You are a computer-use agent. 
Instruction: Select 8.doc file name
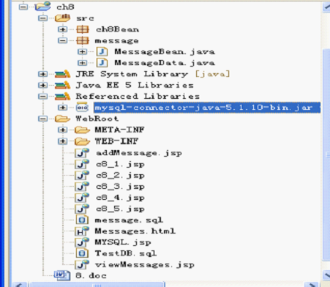91,275
